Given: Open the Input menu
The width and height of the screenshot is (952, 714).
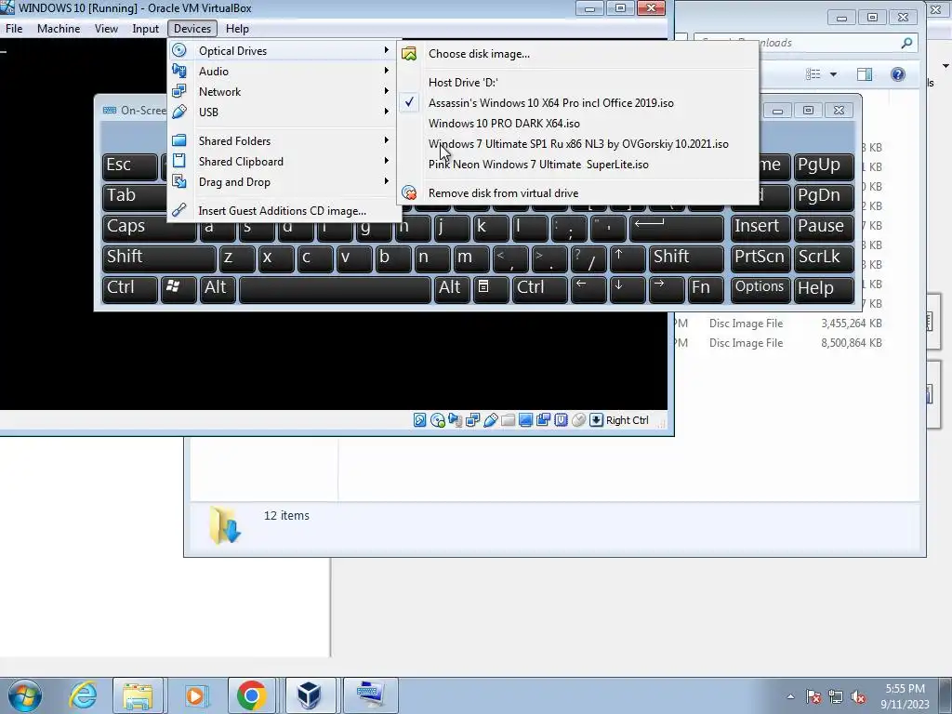Looking at the screenshot, I should point(146,29).
